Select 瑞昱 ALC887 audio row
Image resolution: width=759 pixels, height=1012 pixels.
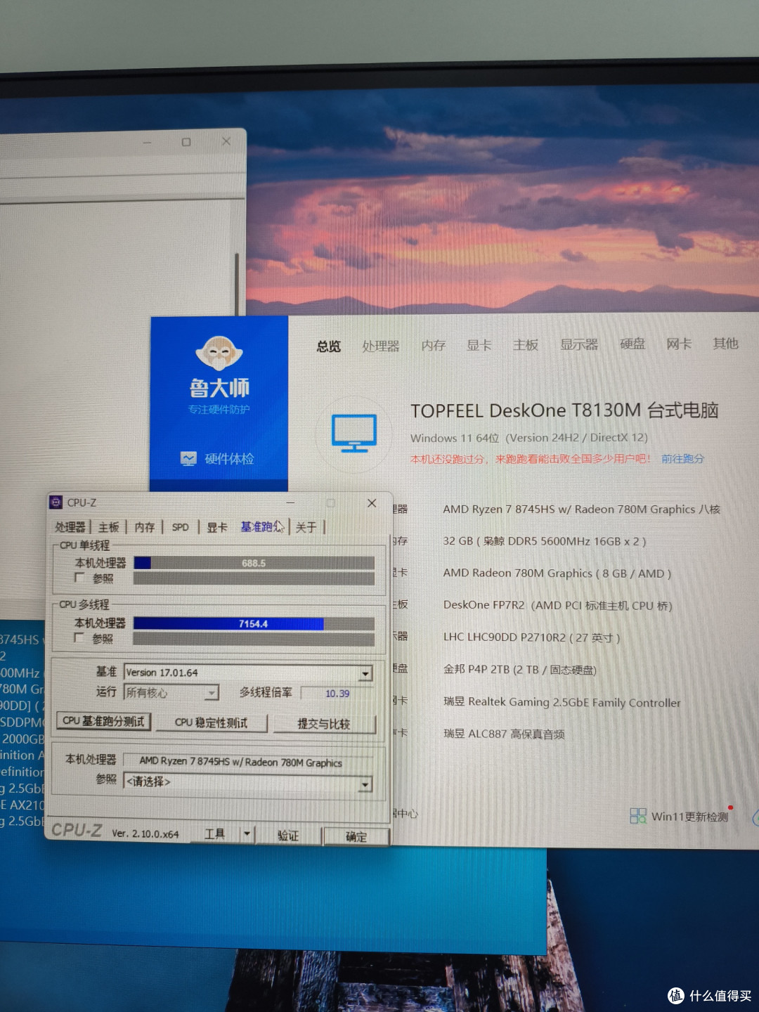tap(504, 734)
